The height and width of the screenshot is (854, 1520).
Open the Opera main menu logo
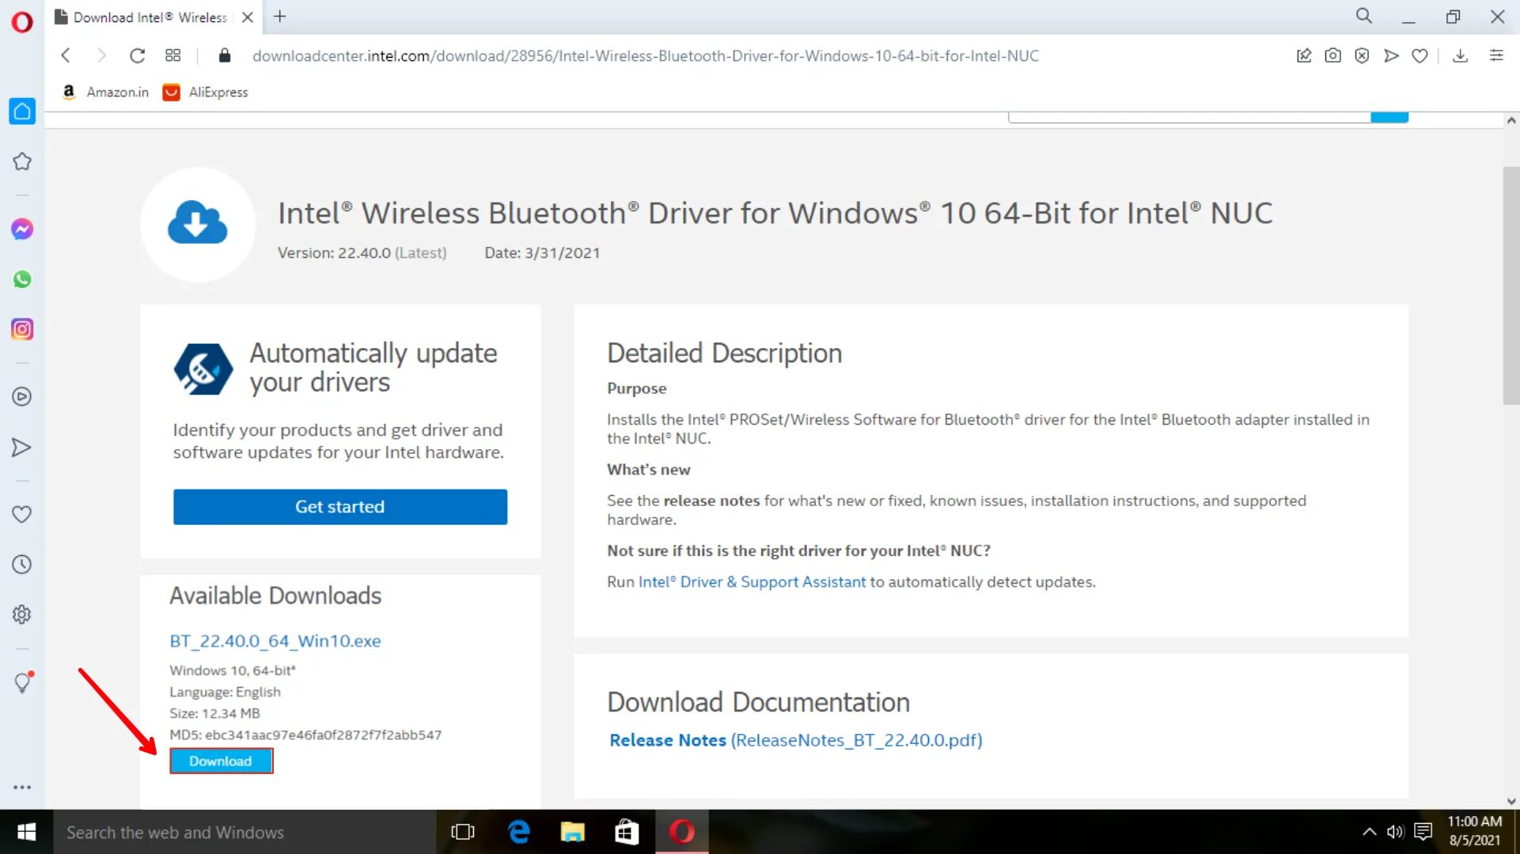point(22,21)
